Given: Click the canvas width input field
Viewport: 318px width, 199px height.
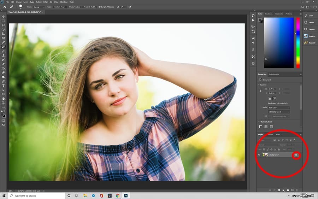Looking at the screenshot, I should (x=272, y=89).
